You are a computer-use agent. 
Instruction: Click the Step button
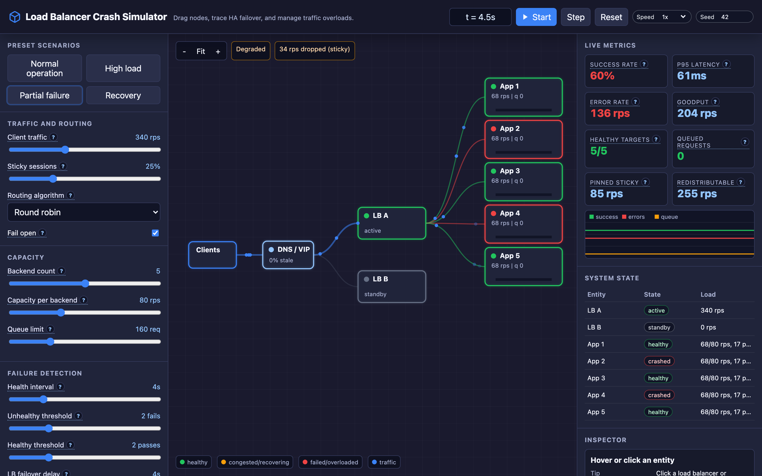coord(575,17)
